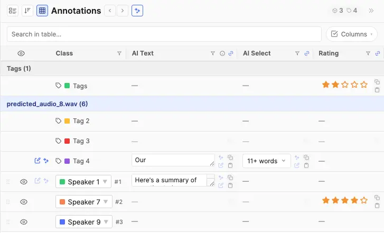
Task: Open the 11+ words AI Select dropdown
Action: 266,161
